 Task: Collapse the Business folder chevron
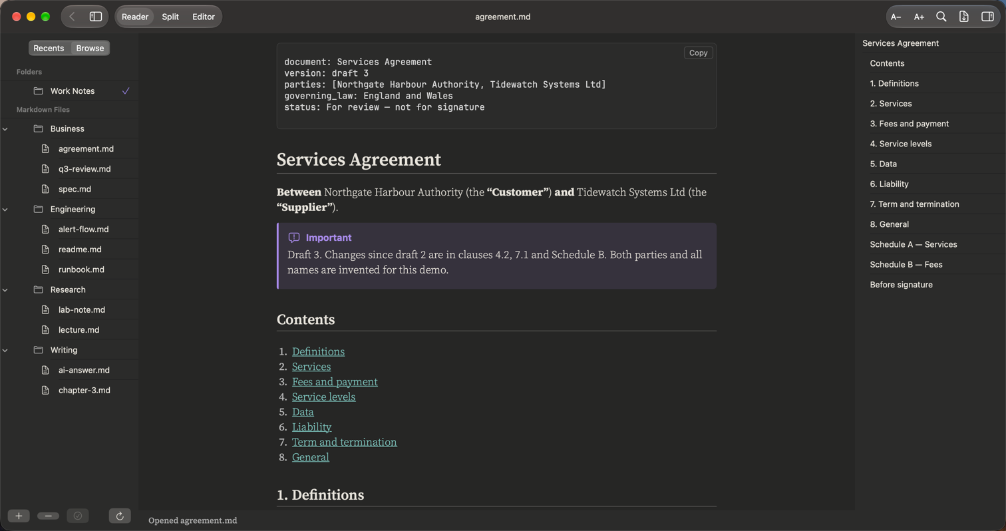pyautogui.click(x=5, y=129)
